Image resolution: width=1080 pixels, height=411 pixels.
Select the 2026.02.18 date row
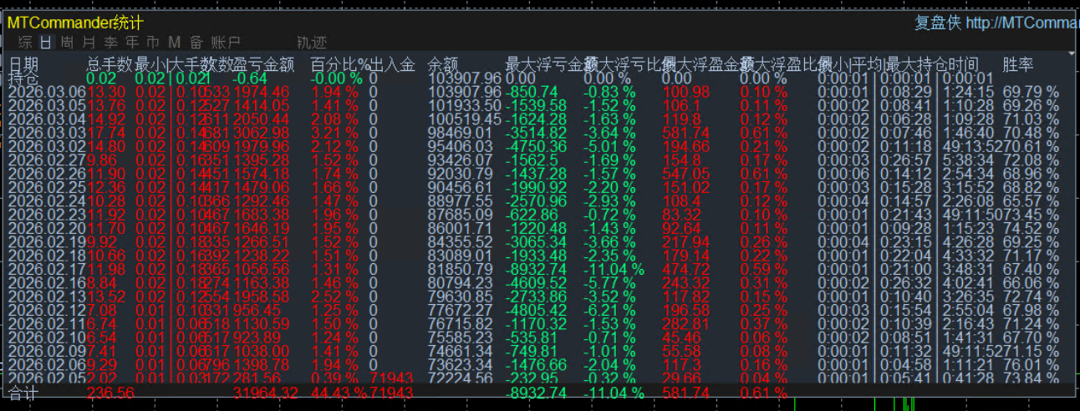tap(47, 256)
